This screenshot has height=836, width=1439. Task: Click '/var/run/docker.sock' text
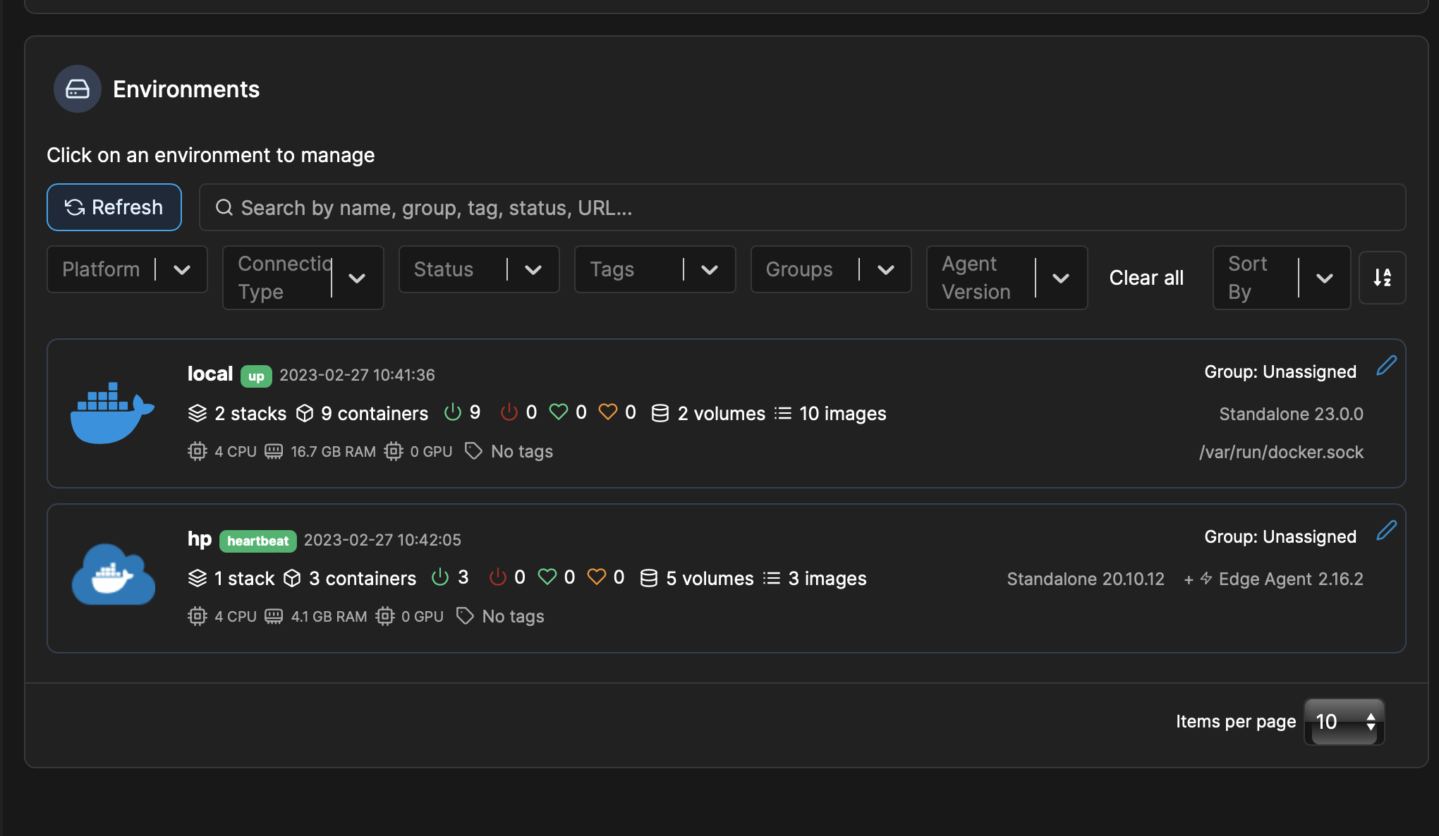point(1281,452)
